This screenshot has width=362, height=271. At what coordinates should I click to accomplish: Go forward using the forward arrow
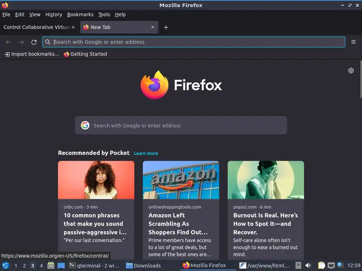tap(21, 42)
